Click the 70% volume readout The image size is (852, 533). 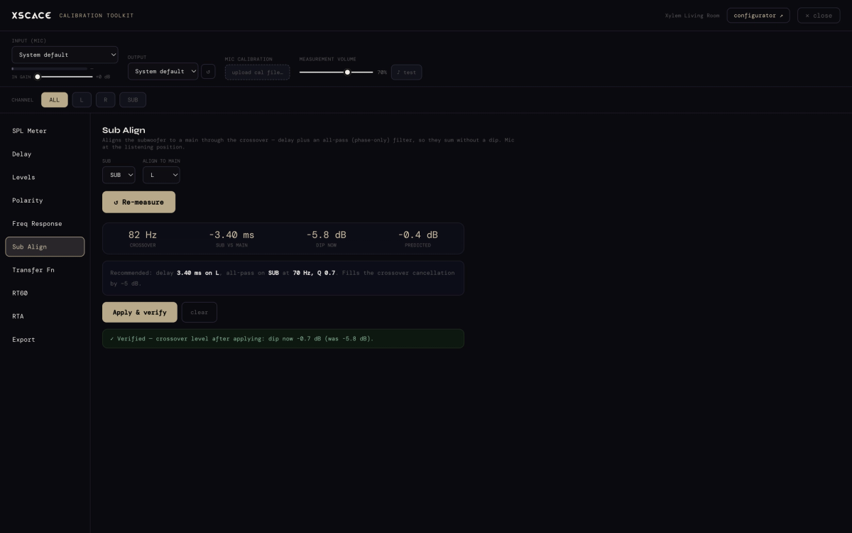click(382, 72)
